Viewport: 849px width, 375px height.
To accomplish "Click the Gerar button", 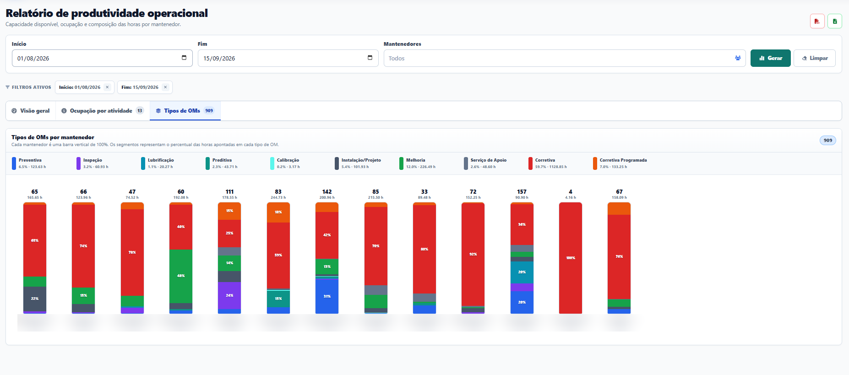I will [x=770, y=58].
